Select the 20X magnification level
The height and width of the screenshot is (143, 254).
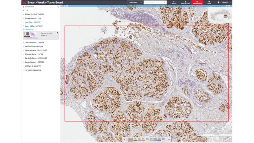point(151,139)
